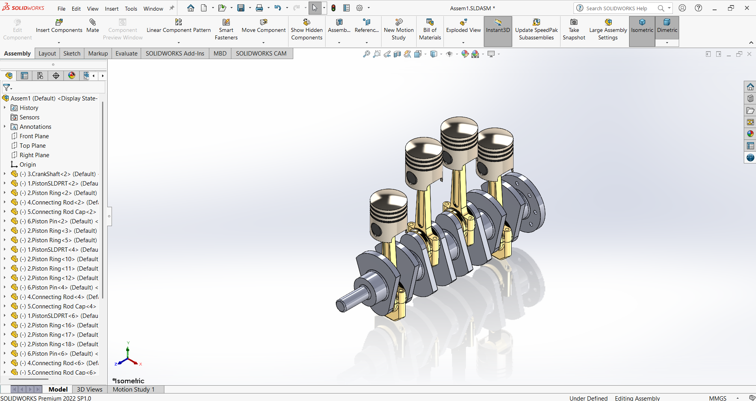756x401 pixels.
Task: Open the DimXpertManager crosshair tab icon
Action: coord(56,76)
